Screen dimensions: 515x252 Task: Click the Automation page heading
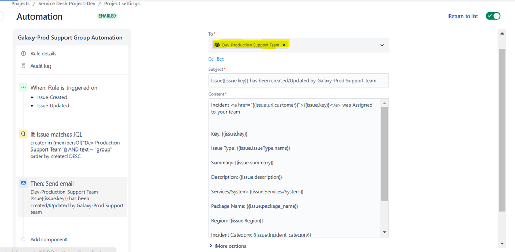40,16
